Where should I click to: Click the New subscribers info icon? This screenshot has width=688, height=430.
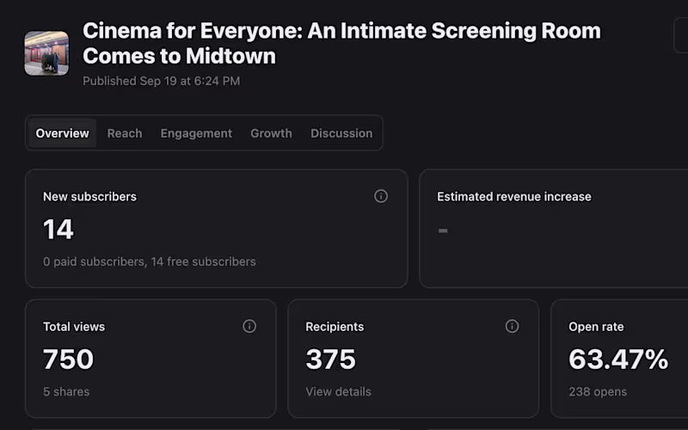coord(381,196)
